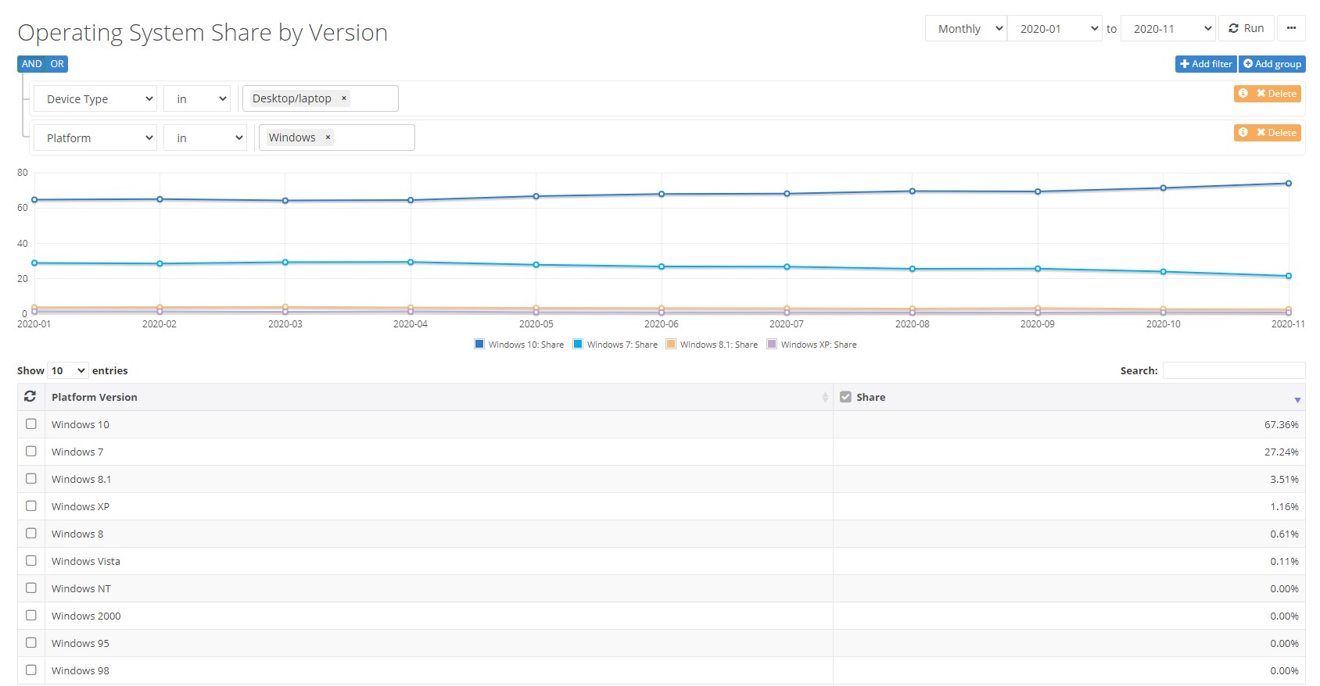
Task: Click the Add filter button
Action: point(1206,64)
